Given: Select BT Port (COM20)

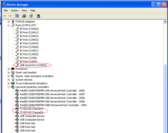Looking at the screenshot, I should 29,47.
